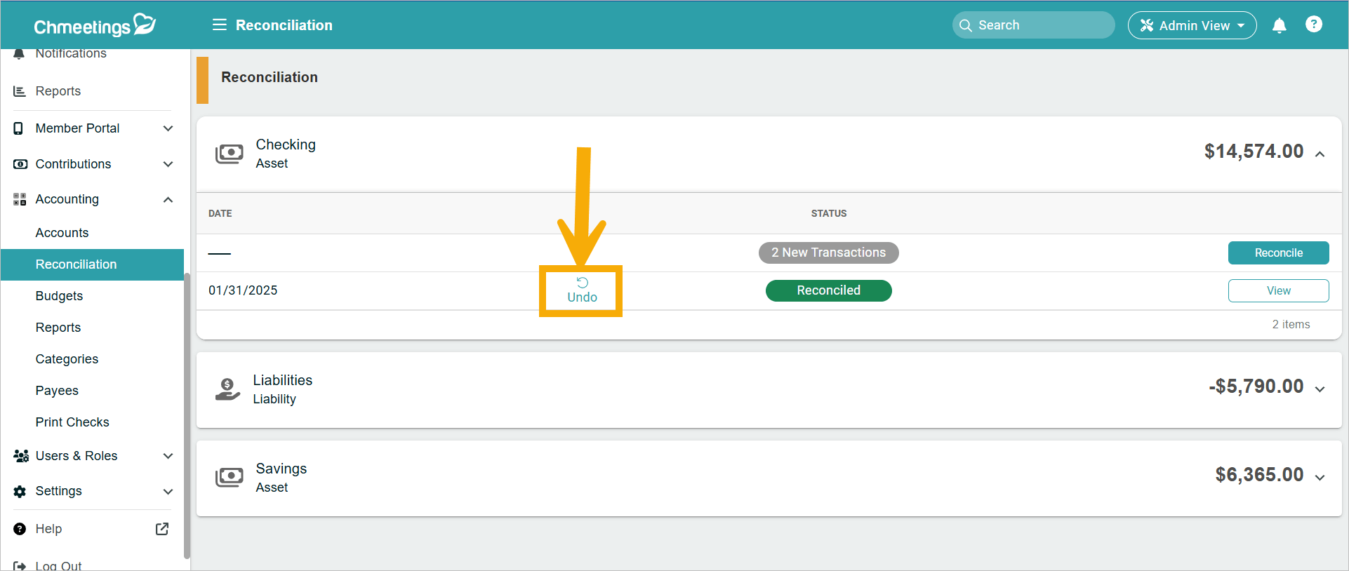Click the search magnifier icon
Viewport: 1349px width, 571px height.
966,25
